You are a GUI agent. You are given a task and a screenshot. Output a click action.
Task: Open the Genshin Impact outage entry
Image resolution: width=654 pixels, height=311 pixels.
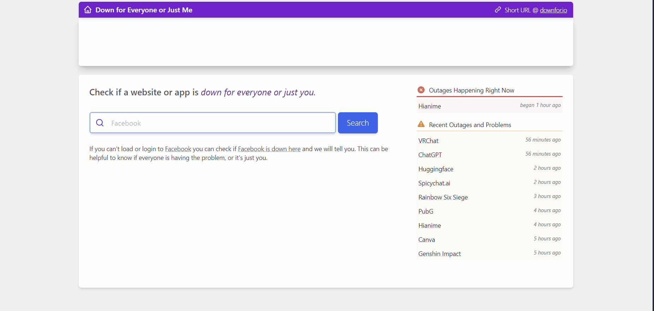click(x=440, y=254)
